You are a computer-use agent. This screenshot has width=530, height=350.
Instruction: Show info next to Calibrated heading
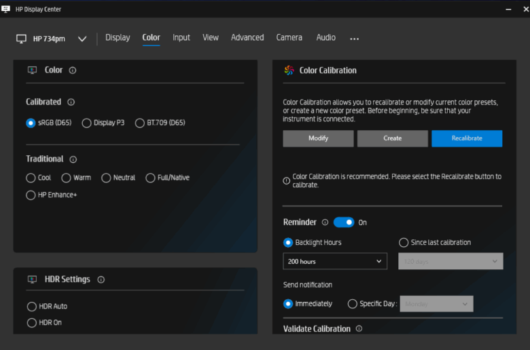pos(71,102)
